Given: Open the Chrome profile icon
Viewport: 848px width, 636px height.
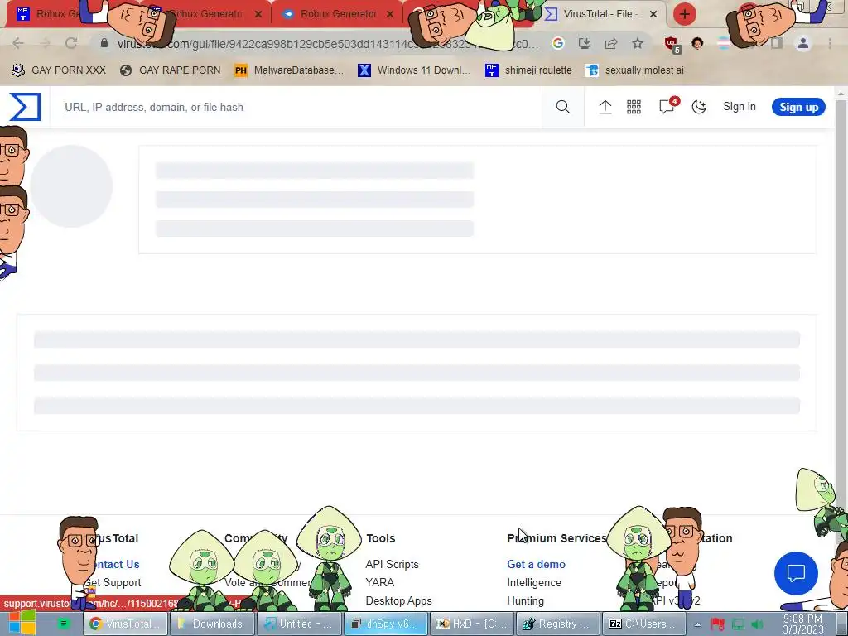Looking at the screenshot, I should (803, 43).
